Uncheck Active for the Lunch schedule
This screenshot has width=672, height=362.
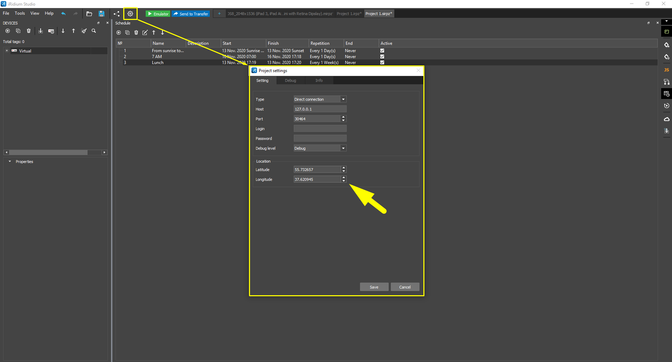click(382, 62)
